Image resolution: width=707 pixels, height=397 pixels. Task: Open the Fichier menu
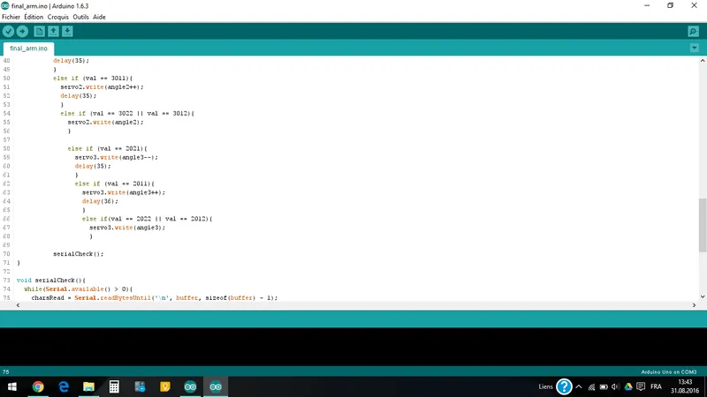(x=11, y=17)
